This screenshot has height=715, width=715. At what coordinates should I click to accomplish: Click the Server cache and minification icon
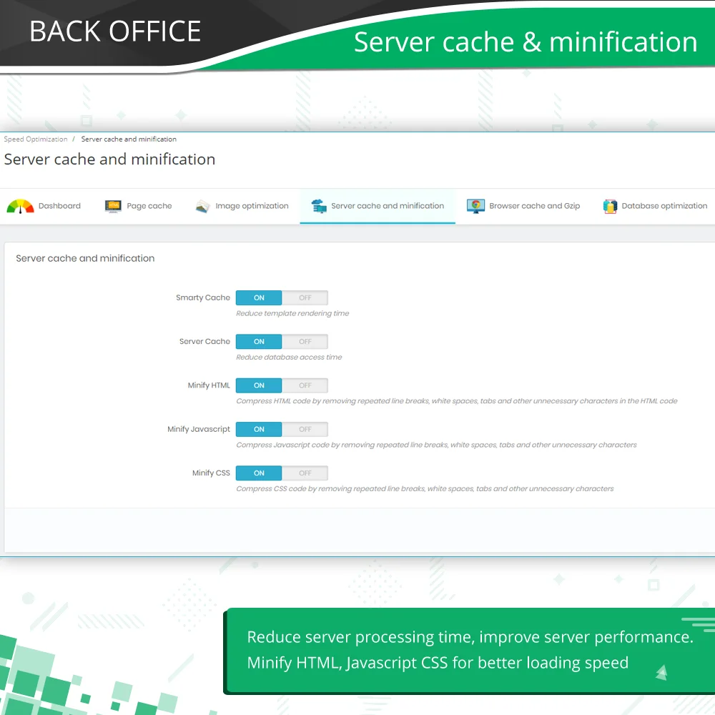(319, 206)
